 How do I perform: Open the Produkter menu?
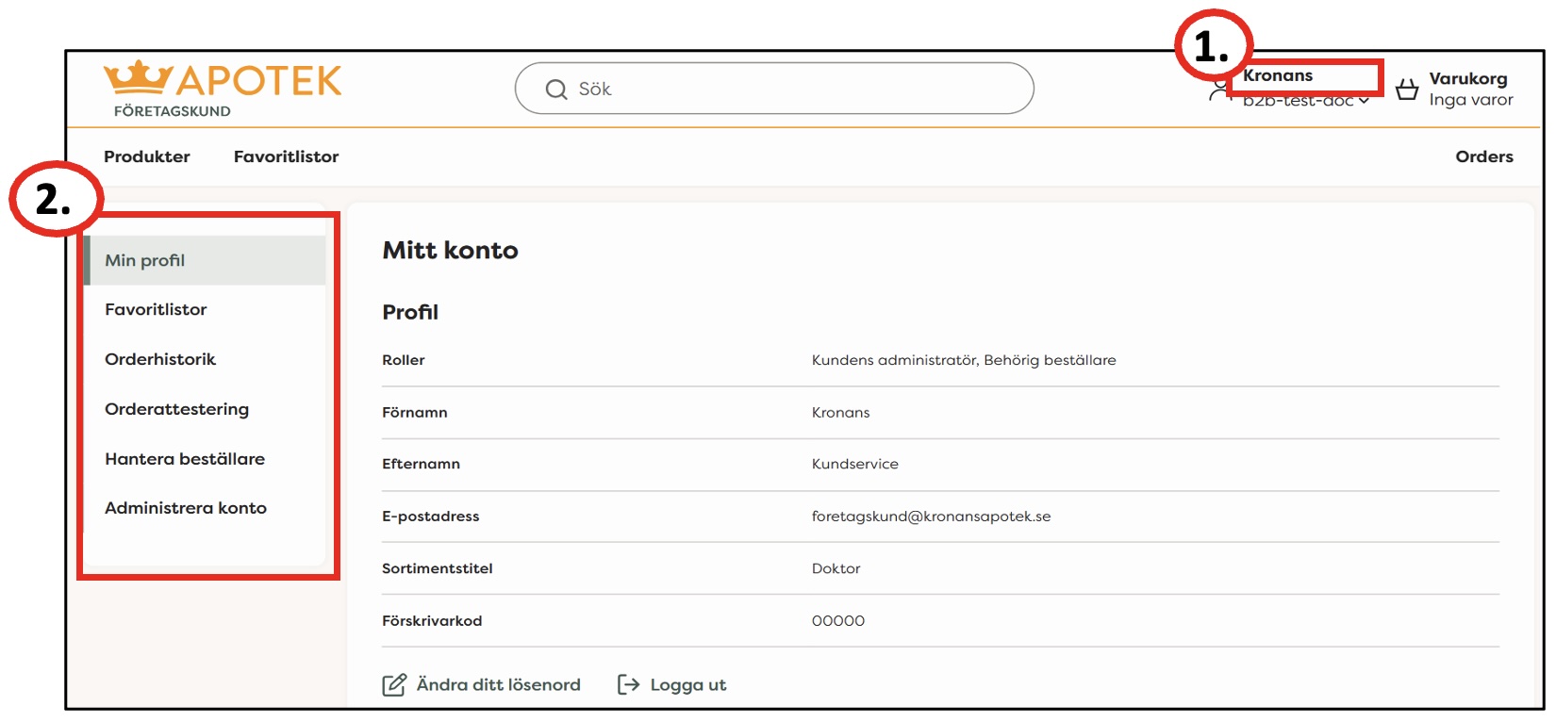click(x=147, y=156)
